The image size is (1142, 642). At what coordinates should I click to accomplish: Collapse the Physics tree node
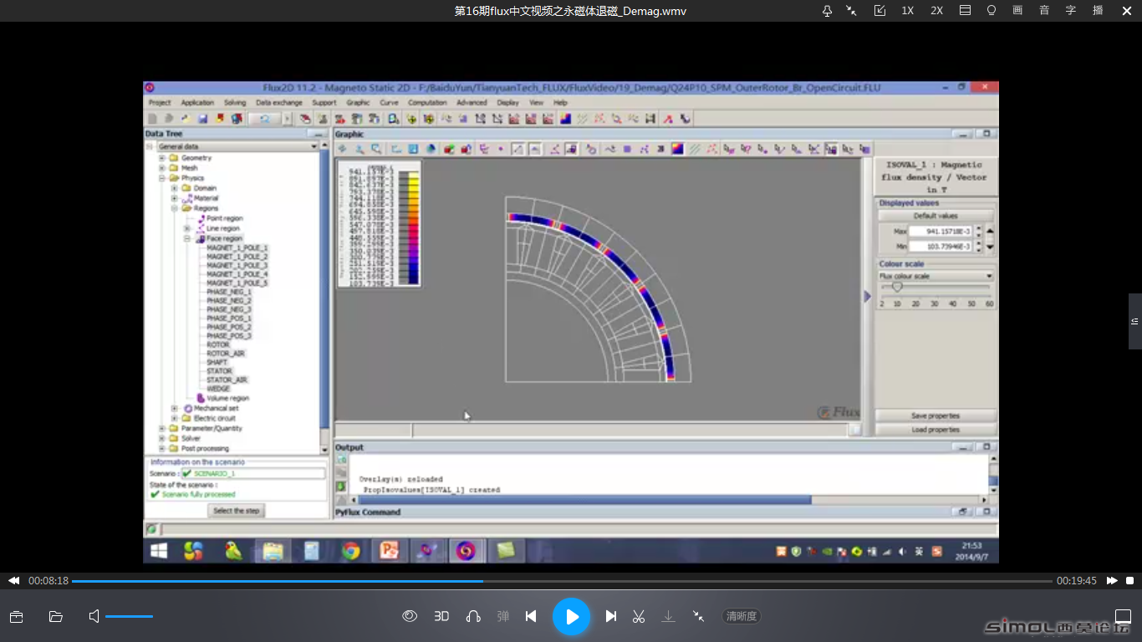pyautogui.click(x=162, y=178)
